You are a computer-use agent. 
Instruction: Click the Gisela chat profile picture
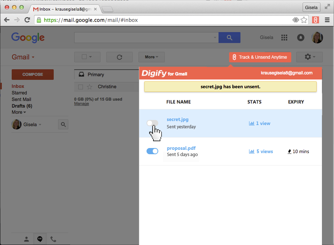(x=16, y=125)
